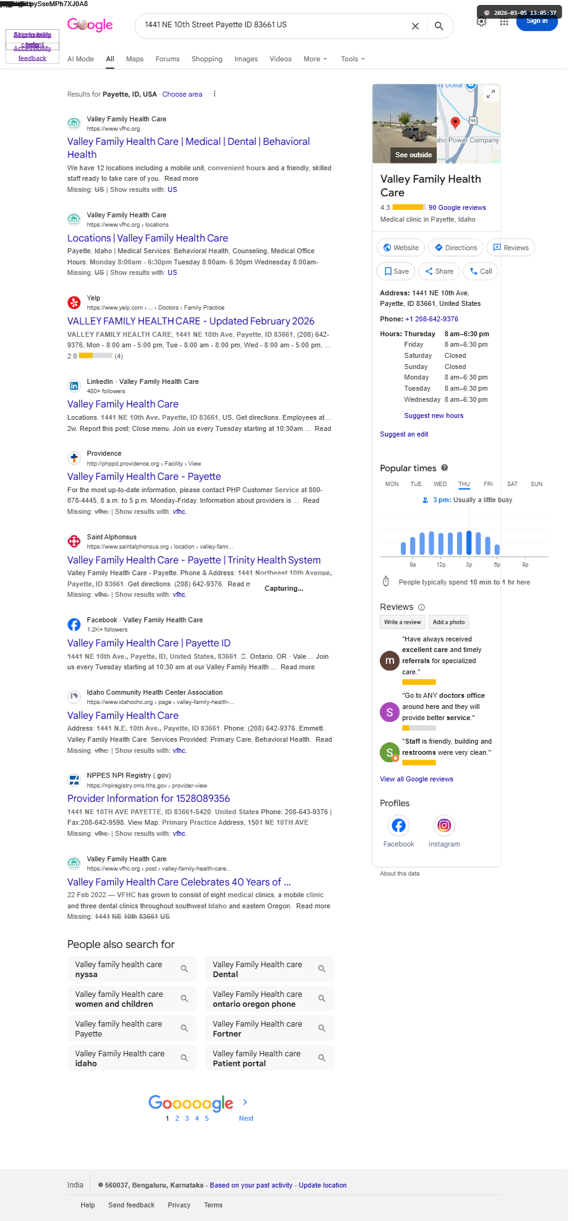Switch to the Maps tab

click(135, 59)
